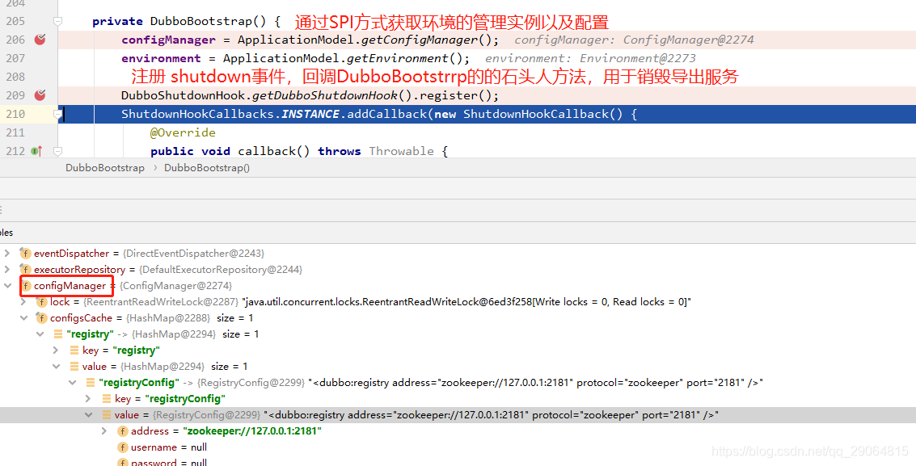Expand the lock field node
Image resolution: width=916 pixels, height=466 pixels.
(x=23, y=301)
